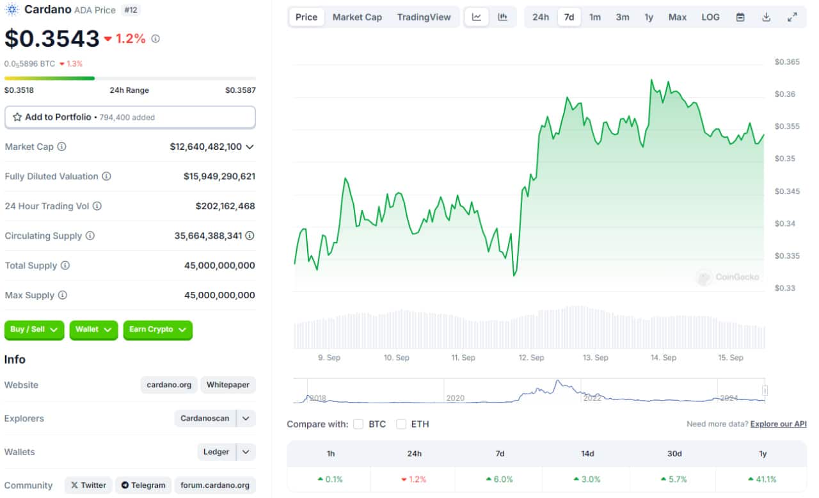Click info icon next to 35,664,388,341 value
This screenshot has height=498, width=819.
pyautogui.click(x=250, y=236)
